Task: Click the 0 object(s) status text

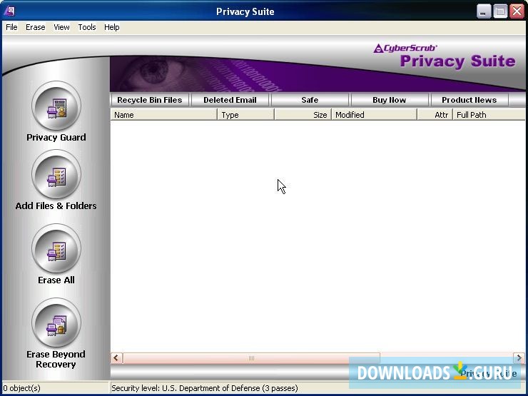Action: [22, 388]
